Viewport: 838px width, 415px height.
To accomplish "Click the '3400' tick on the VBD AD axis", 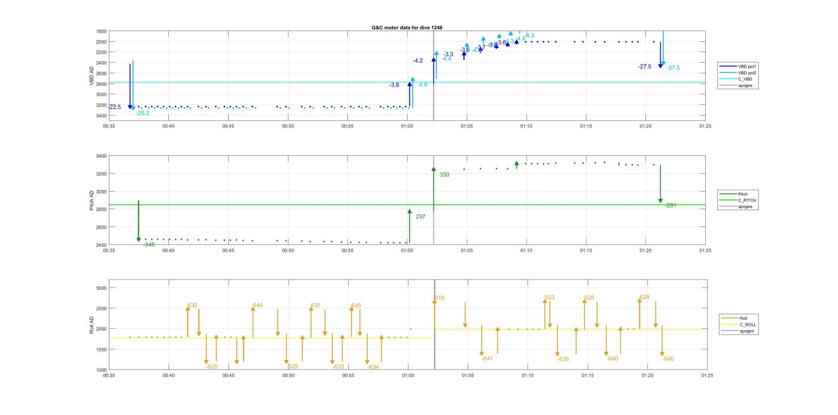I will 101,116.
